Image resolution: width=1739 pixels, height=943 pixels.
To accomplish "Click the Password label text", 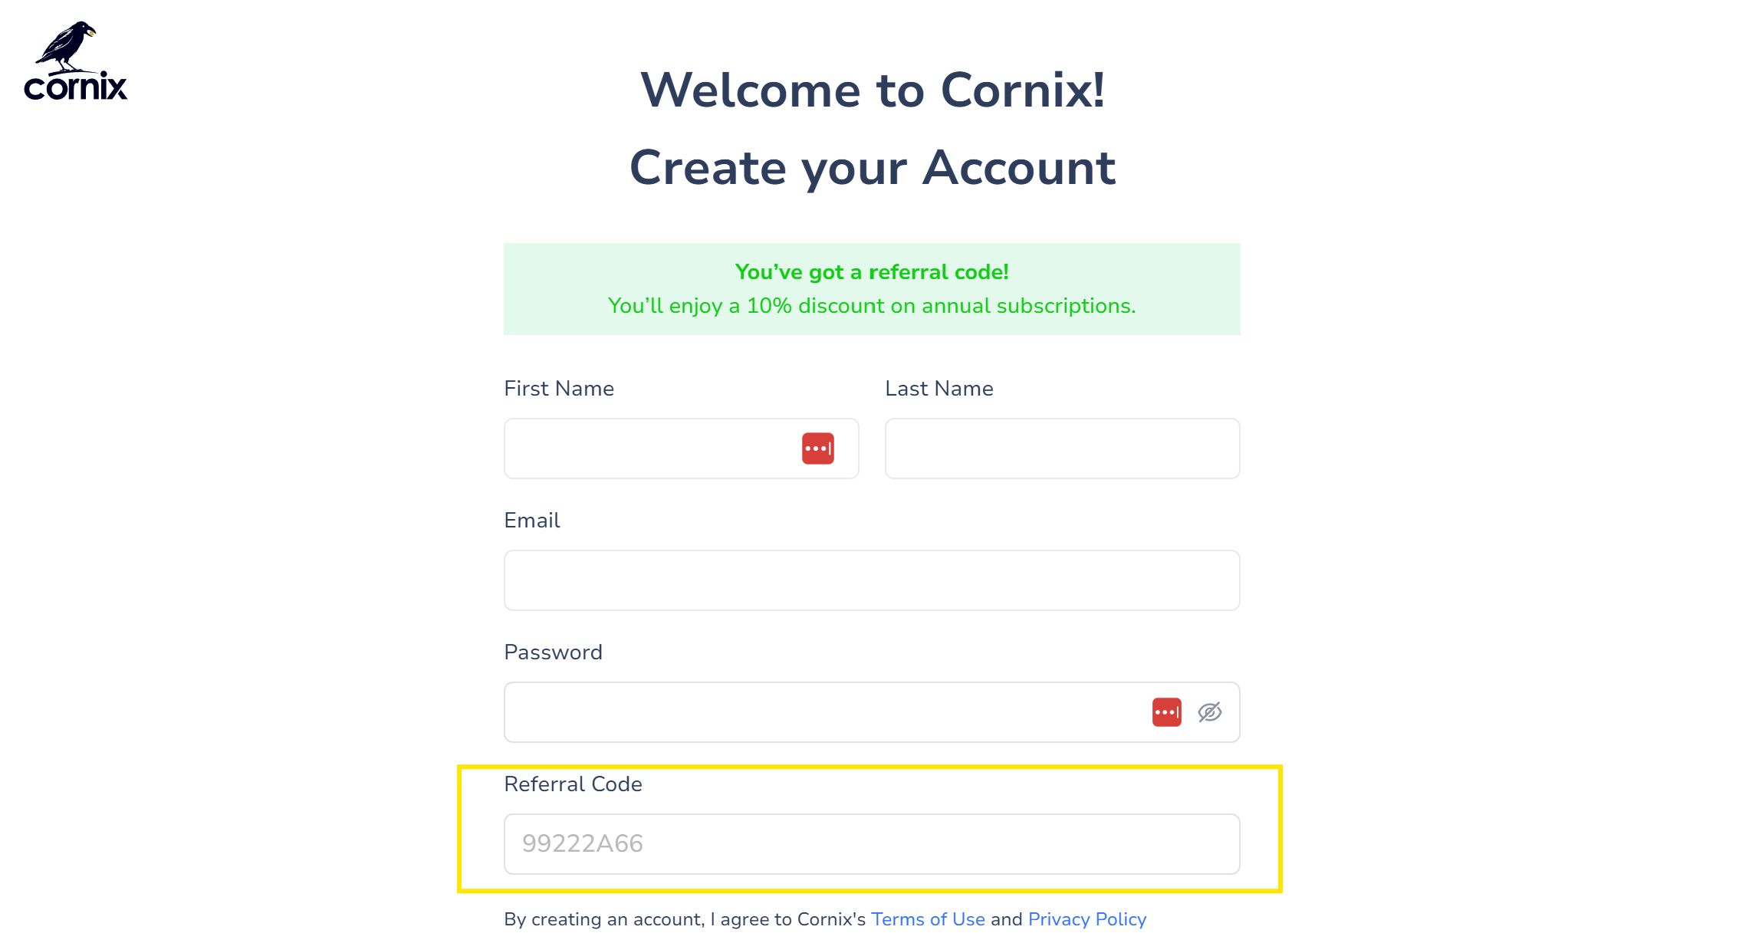I will (553, 652).
